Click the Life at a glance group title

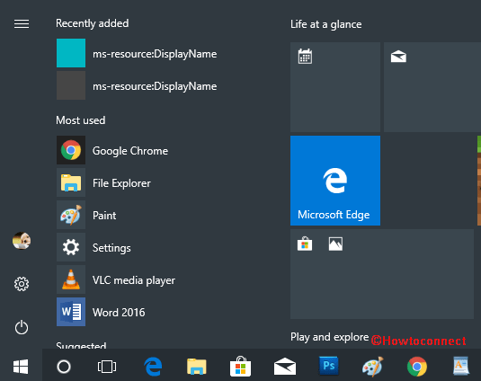pos(326,24)
